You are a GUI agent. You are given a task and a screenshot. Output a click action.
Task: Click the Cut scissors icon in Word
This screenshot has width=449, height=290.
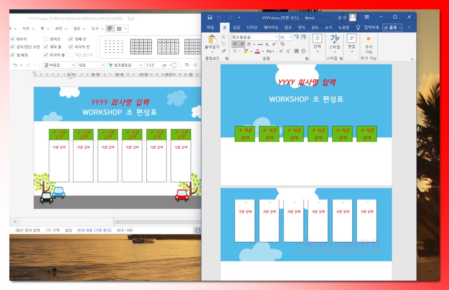[224, 37]
